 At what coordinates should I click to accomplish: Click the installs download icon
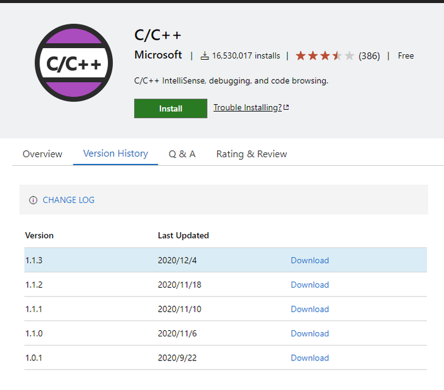click(x=205, y=55)
